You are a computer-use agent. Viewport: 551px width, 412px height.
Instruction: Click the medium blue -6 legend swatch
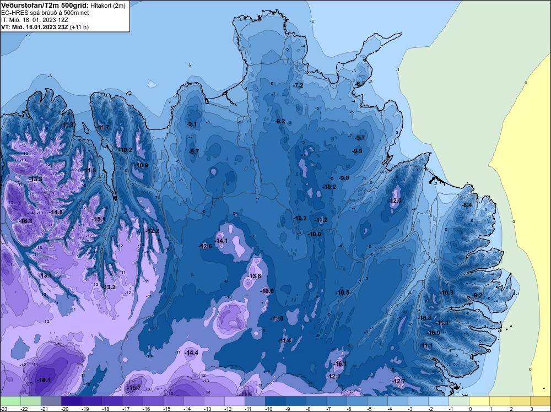(356, 401)
